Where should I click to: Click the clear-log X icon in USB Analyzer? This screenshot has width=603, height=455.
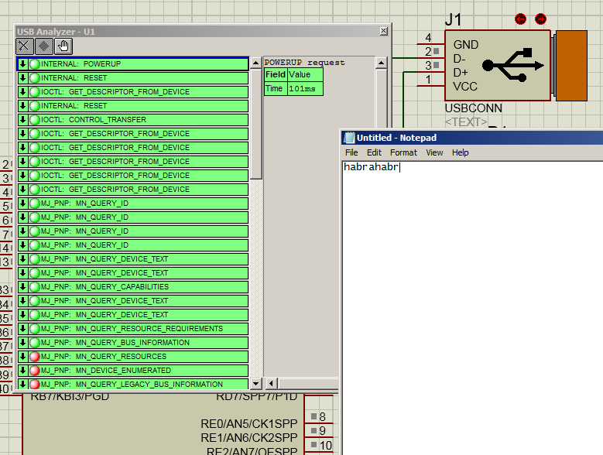point(25,46)
